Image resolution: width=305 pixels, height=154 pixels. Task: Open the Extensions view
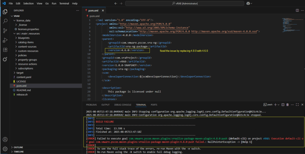tap(5, 50)
